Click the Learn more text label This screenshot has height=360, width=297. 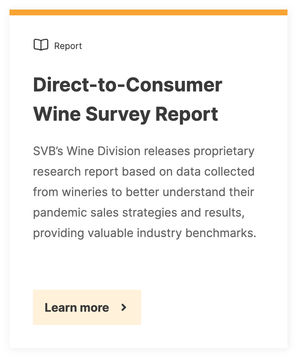coord(77,307)
